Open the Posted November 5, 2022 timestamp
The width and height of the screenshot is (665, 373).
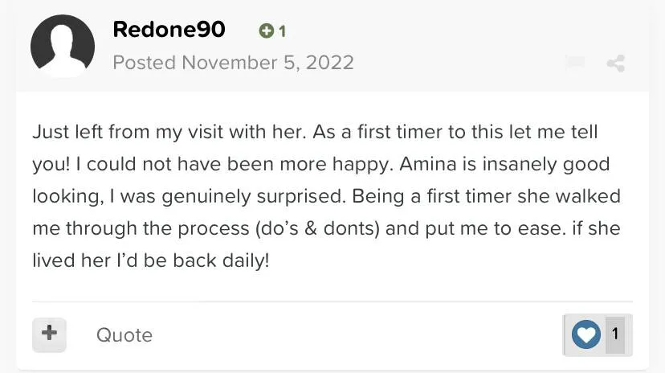(233, 62)
